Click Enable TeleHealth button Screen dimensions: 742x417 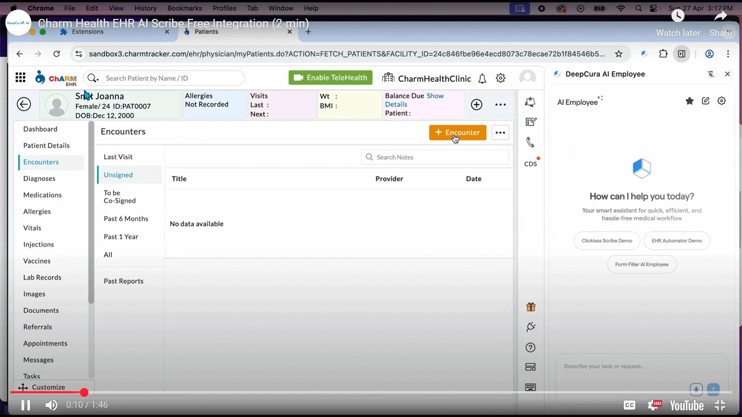coord(330,78)
